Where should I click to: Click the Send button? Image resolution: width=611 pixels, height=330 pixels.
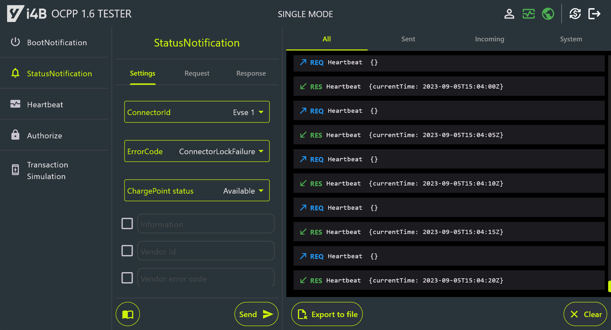point(256,314)
